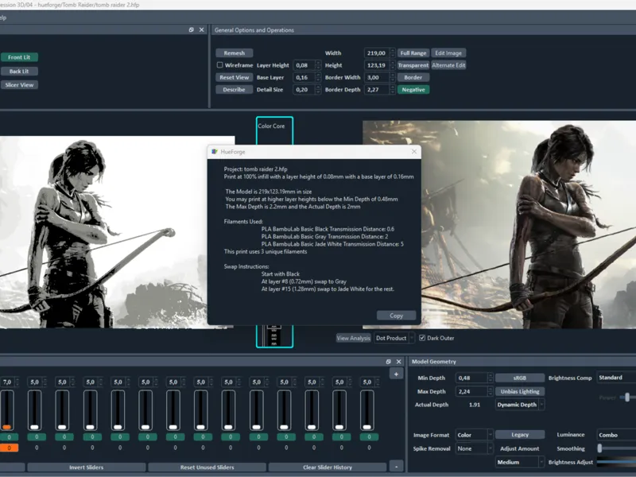This screenshot has height=477, width=636.
Task: Open the Dot Product dropdown
Action: (394, 338)
